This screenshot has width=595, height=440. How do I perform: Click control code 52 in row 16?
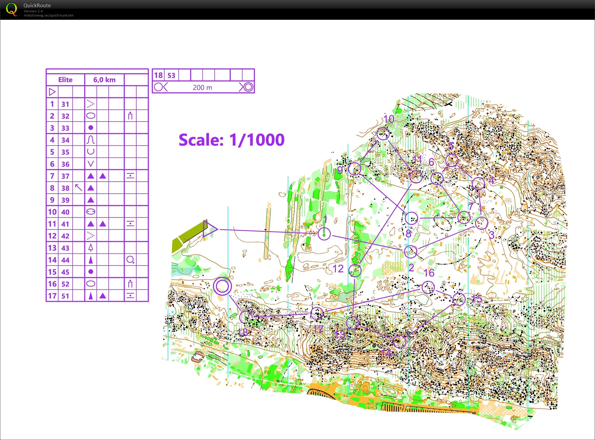(65, 284)
